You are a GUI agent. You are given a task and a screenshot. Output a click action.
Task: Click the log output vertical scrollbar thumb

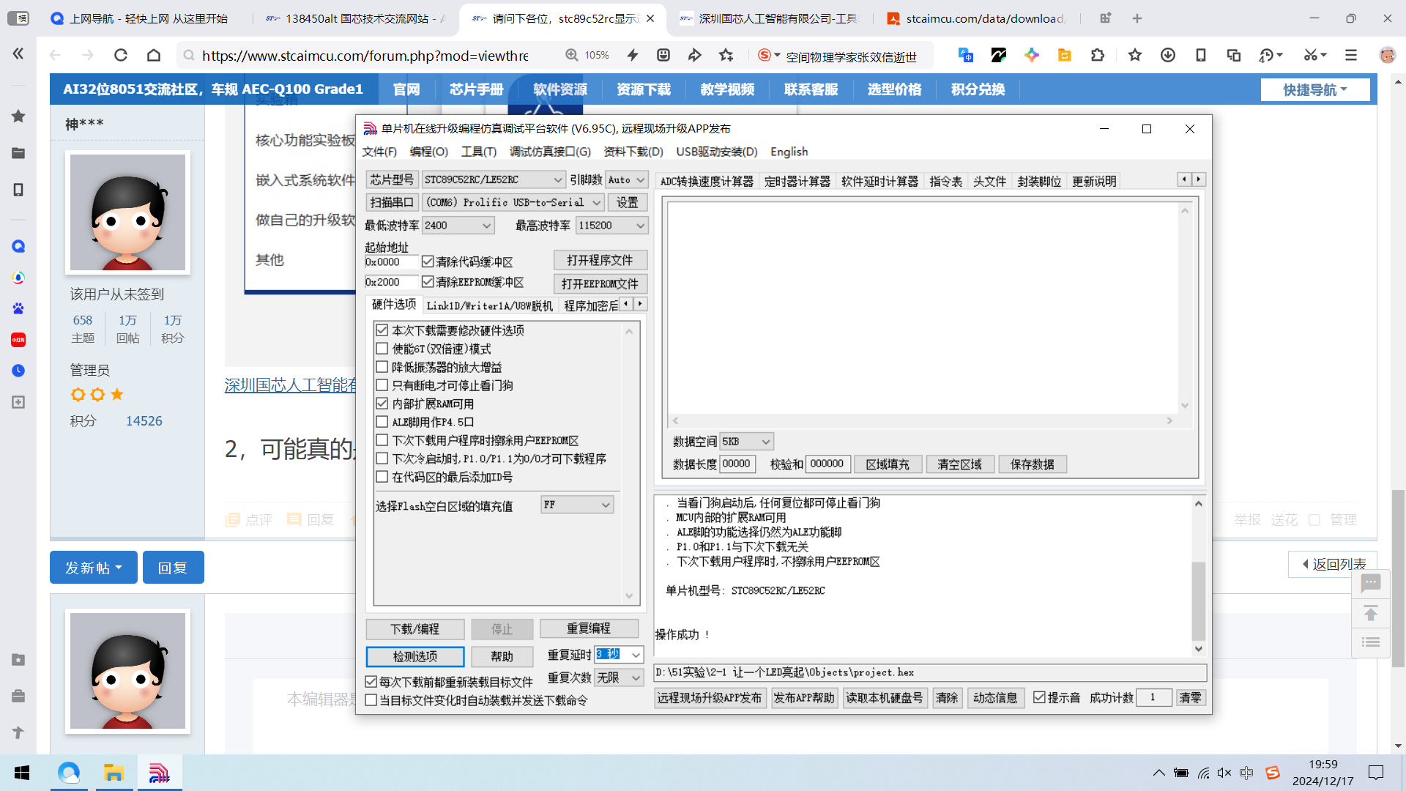(1198, 601)
